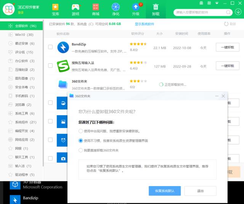Click the 显示系统软件 link
Screen dimensions: 244x204
tap(144, 24)
